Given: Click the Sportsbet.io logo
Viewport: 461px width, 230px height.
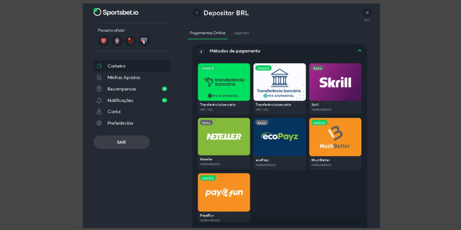Looking at the screenshot, I should [116, 12].
